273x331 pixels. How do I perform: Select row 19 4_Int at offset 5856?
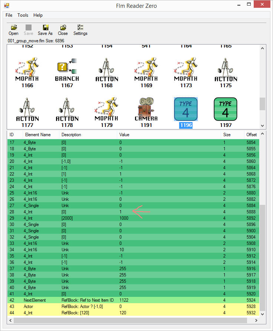click(x=133, y=155)
